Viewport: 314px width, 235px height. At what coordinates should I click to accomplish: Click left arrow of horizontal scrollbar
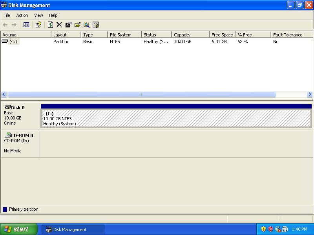[4, 94]
